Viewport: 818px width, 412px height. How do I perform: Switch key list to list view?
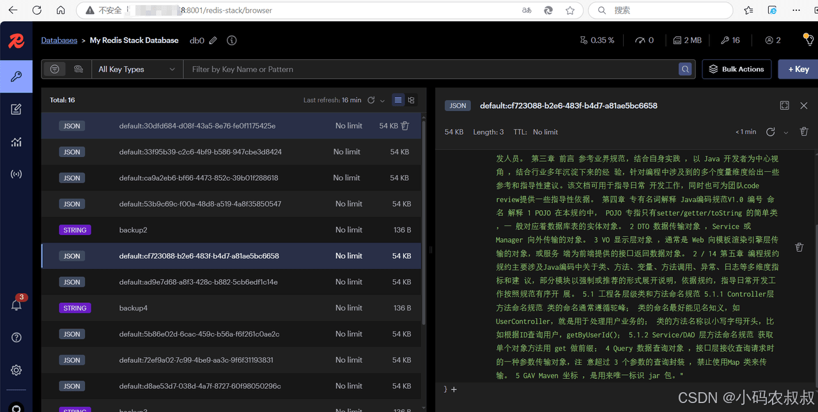tap(398, 100)
